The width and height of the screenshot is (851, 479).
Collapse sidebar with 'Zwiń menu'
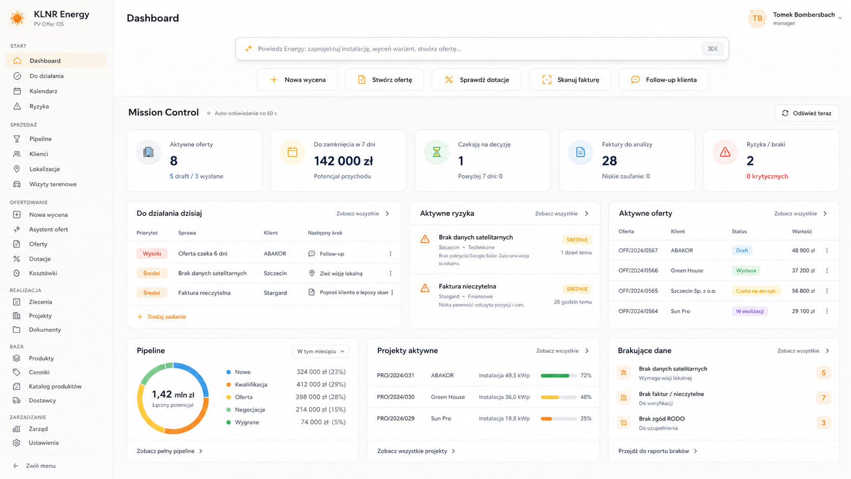tap(35, 466)
